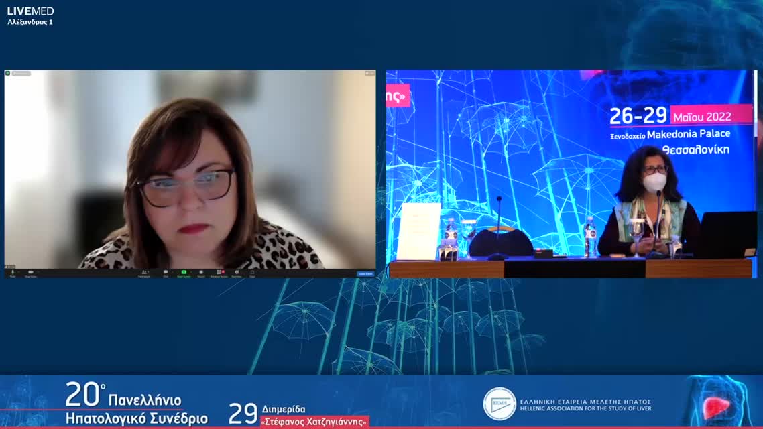This screenshot has width=763, height=429.
Task: Click the LIVEMED logo text
Action: 30,11
